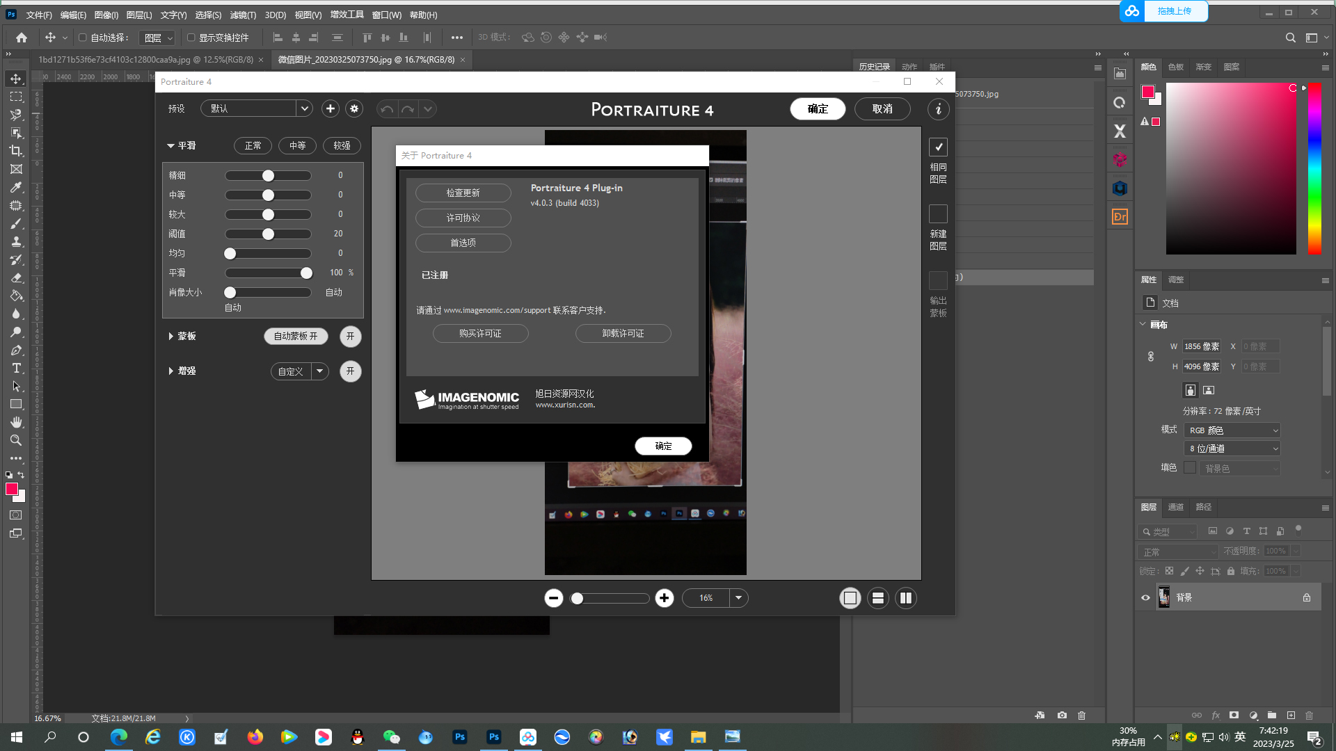Image resolution: width=1336 pixels, height=751 pixels.
Task: Confirm the About Portraiture dialog
Action: pyautogui.click(x=663, y=446)
